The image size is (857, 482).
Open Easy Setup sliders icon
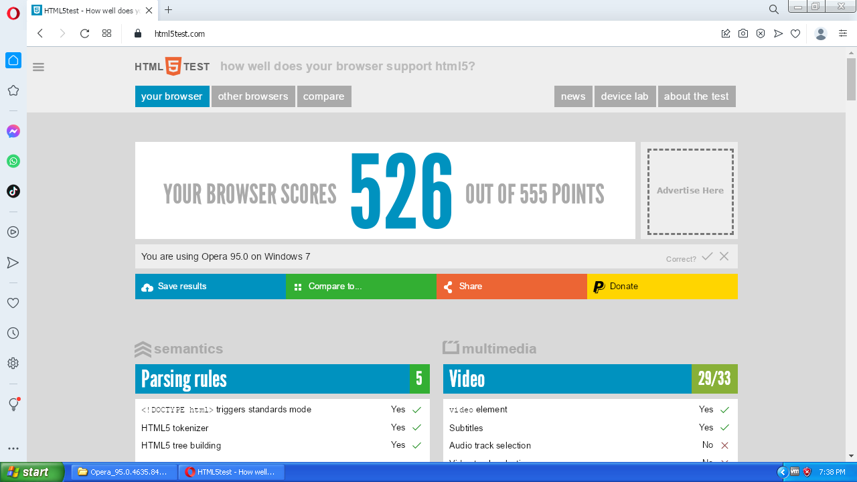[x=843, y=33]
